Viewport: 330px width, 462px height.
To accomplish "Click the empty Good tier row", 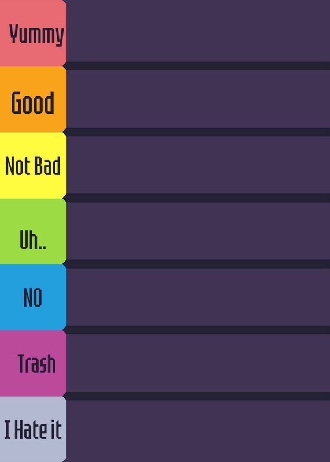I will (198, 99).
